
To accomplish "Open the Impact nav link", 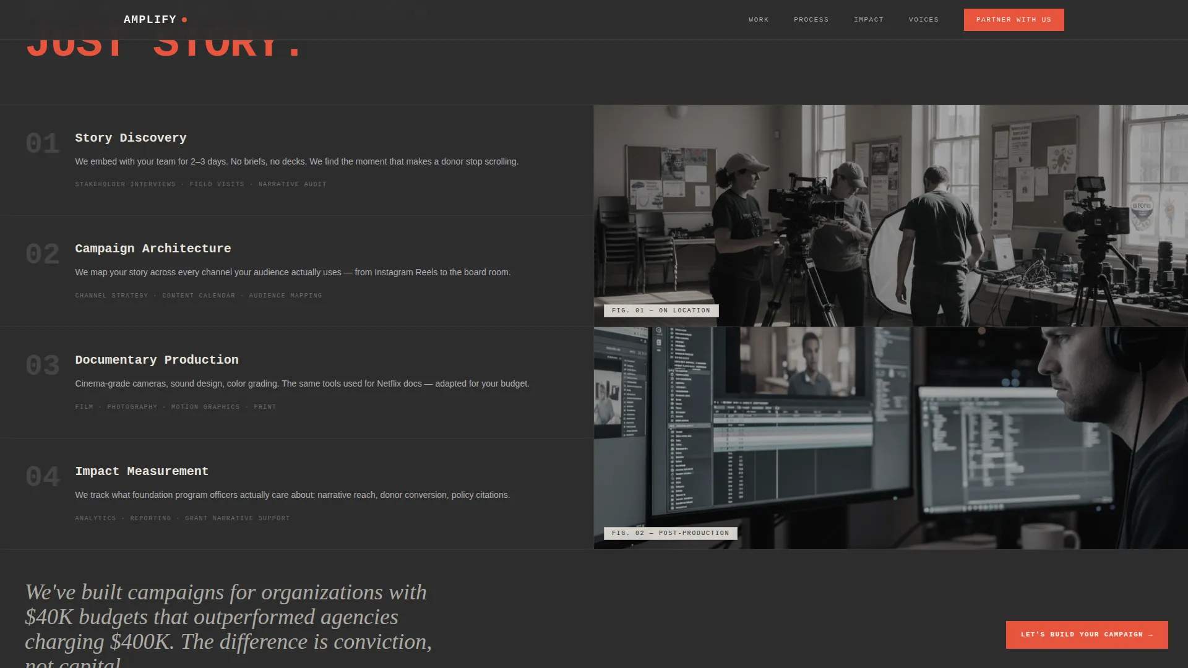I will coord(869,20).
